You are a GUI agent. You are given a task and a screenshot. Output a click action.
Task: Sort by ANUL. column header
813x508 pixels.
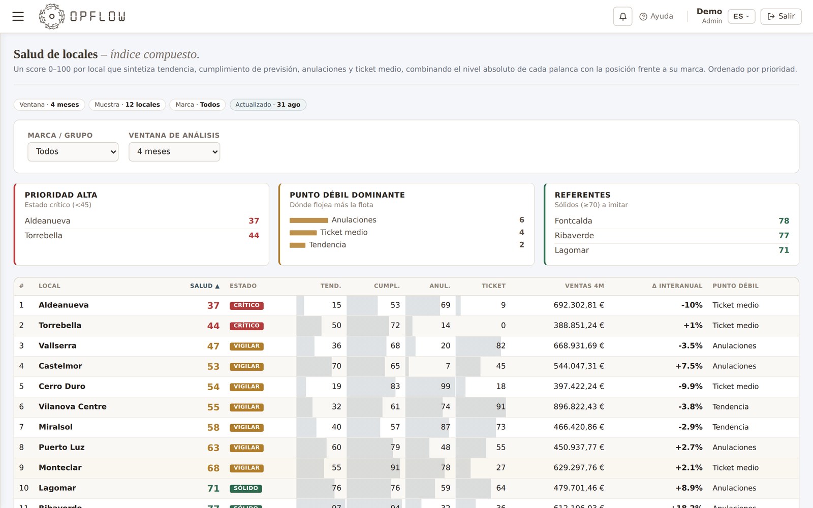coord(440,286)
